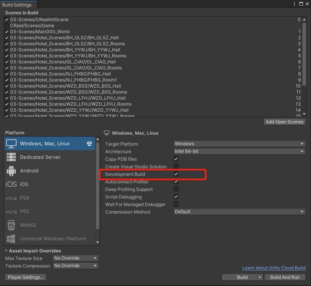
Task: Click the iOS platform icon
Action: pyautogui.click(x=11, y=184)
